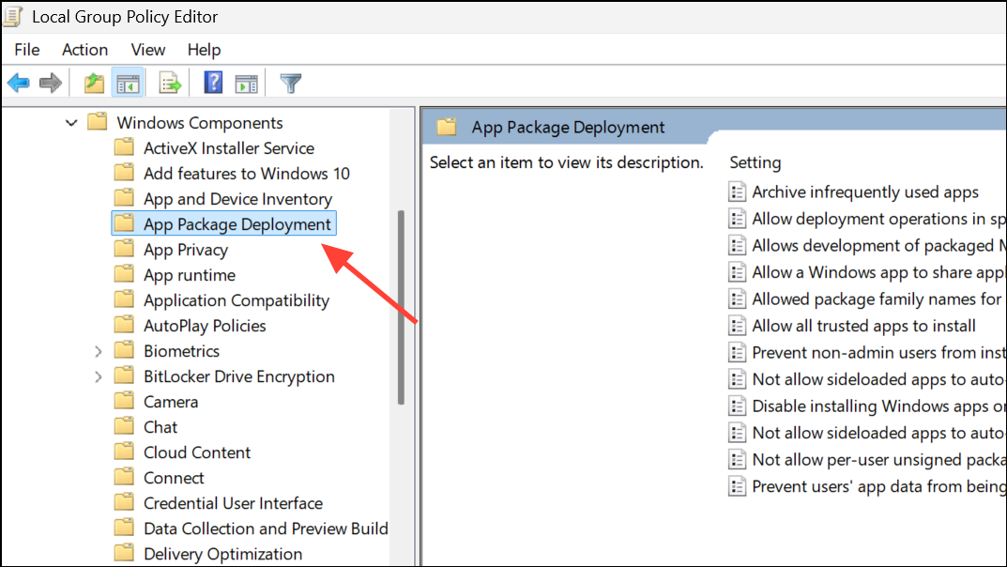This screenshot has width=1007, height=567.
Task: Expand the Biometrics tree node
Action: [98, 351]
